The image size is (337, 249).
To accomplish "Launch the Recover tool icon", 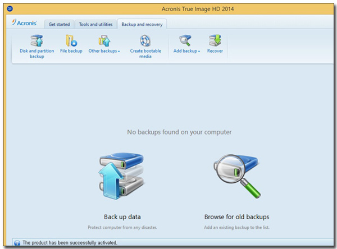I will pos(215,40).
